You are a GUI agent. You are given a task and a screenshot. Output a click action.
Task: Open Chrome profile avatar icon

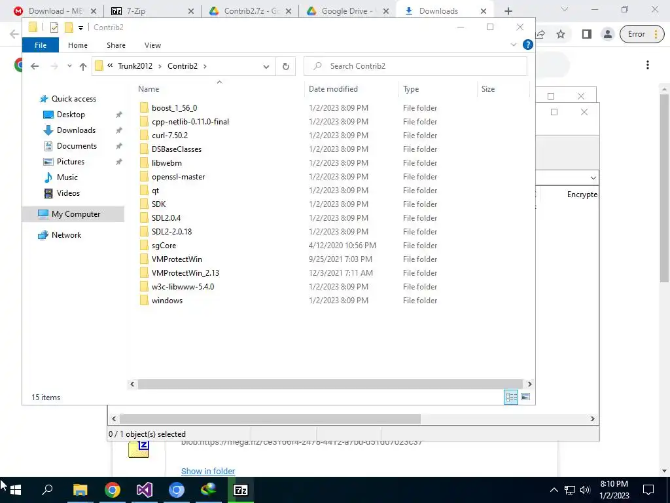point(608,34)
